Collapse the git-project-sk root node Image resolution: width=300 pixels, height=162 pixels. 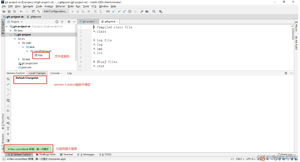(7, 27)
